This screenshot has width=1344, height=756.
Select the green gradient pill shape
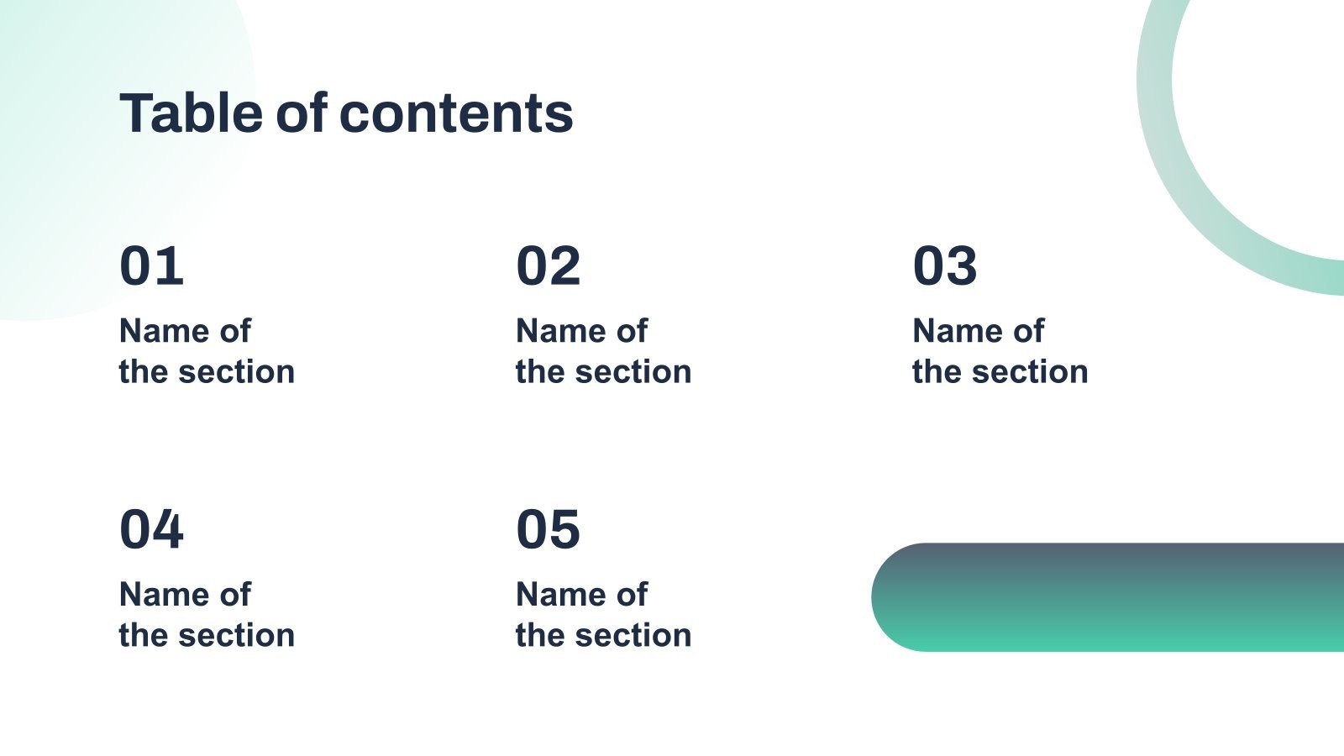(1109, 597)
